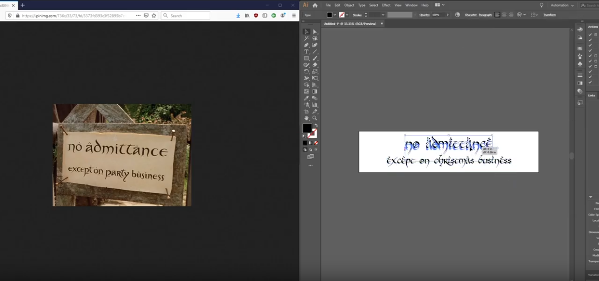Screen dimensions: 599x281
Task: Select the Shaper tool
Action: click(x=306, y=65)
